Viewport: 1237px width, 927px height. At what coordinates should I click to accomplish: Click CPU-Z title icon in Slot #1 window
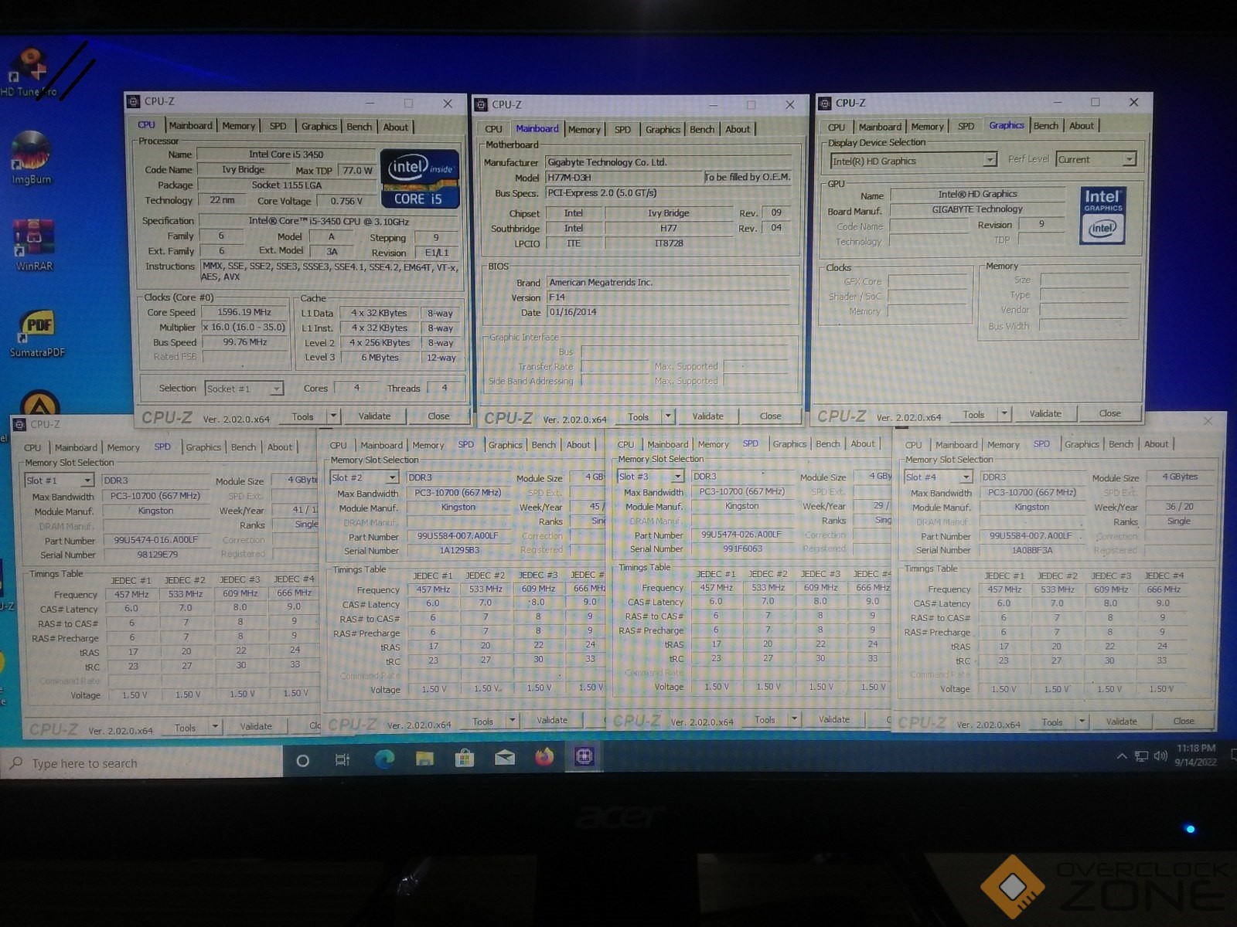click(x=19, y=424)
